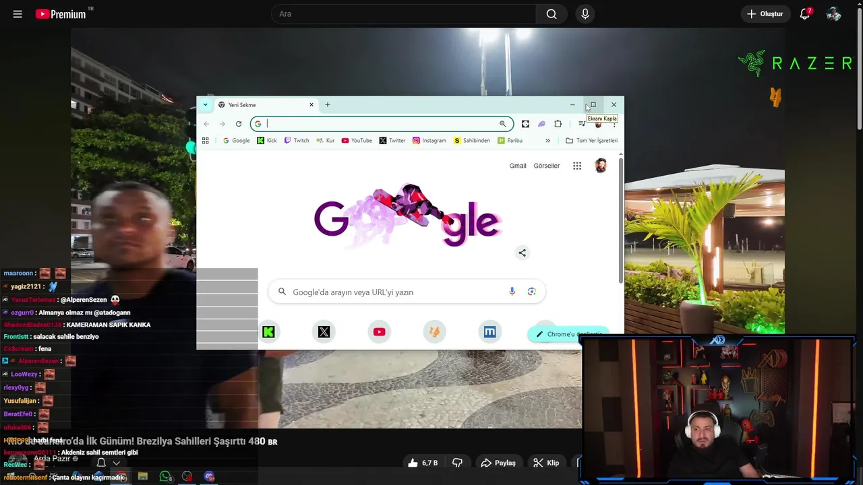Open Google apps grid icon
Viewport: 863px width, 485px height.
577,166
